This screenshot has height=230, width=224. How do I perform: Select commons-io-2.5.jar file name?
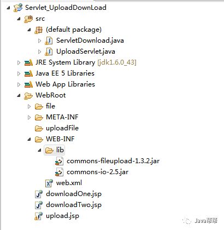[97, 172]
